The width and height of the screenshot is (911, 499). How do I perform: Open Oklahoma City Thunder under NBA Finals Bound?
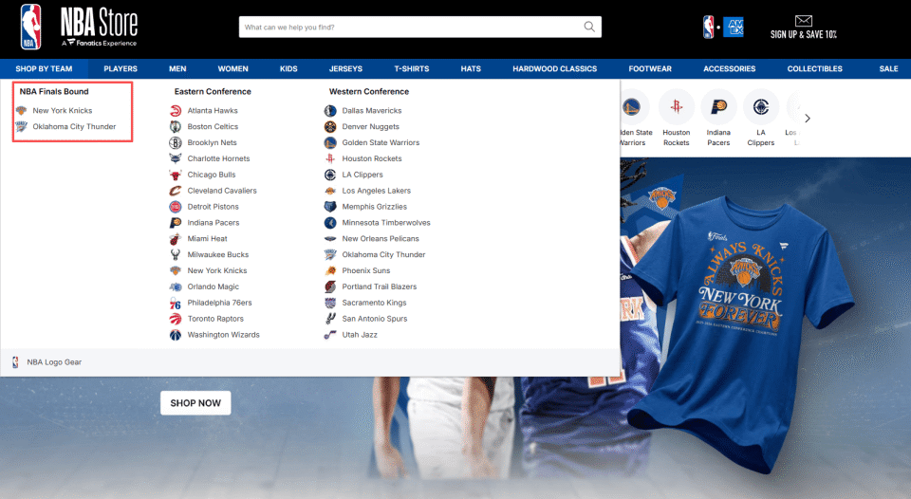(x=74, y=126)
